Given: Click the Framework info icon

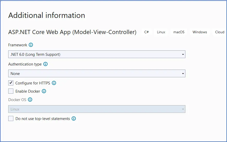Looking at the screenshot, I should tap(31, 45).
